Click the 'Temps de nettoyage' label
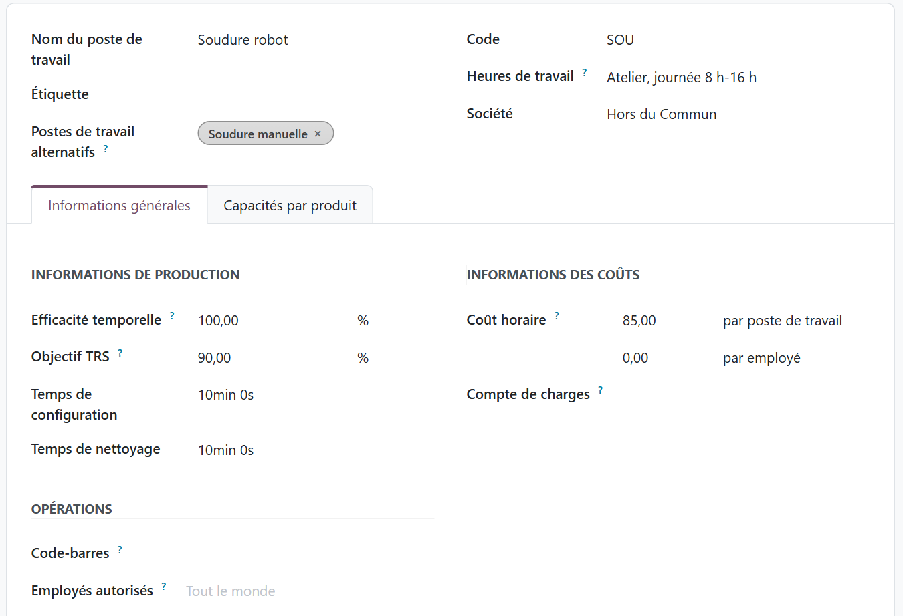Image resolution: width=903 pixels, height=616 pixels. tap(96, 449)
